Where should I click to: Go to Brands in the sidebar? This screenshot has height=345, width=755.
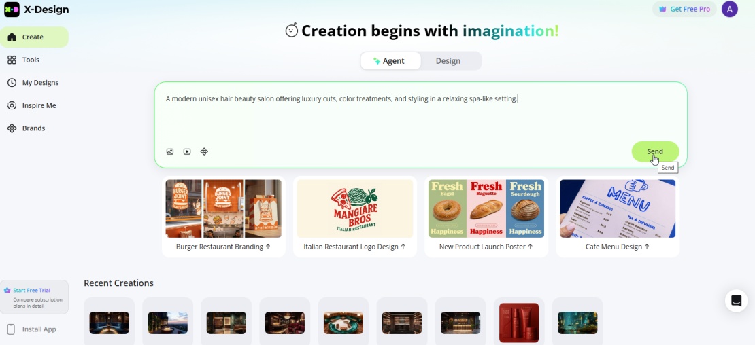point(34,128)
